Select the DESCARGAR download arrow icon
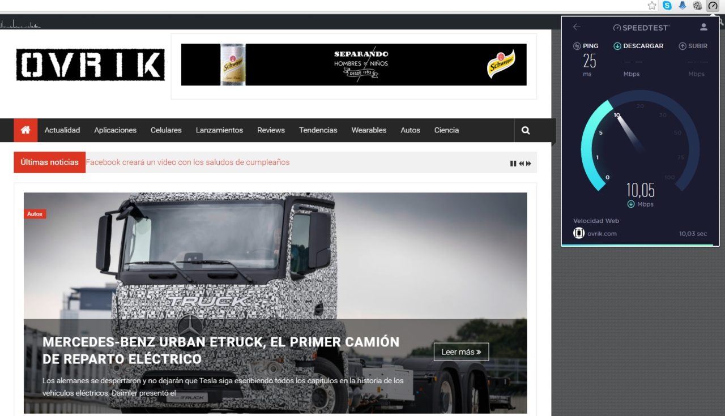 [x=617, y=46]
